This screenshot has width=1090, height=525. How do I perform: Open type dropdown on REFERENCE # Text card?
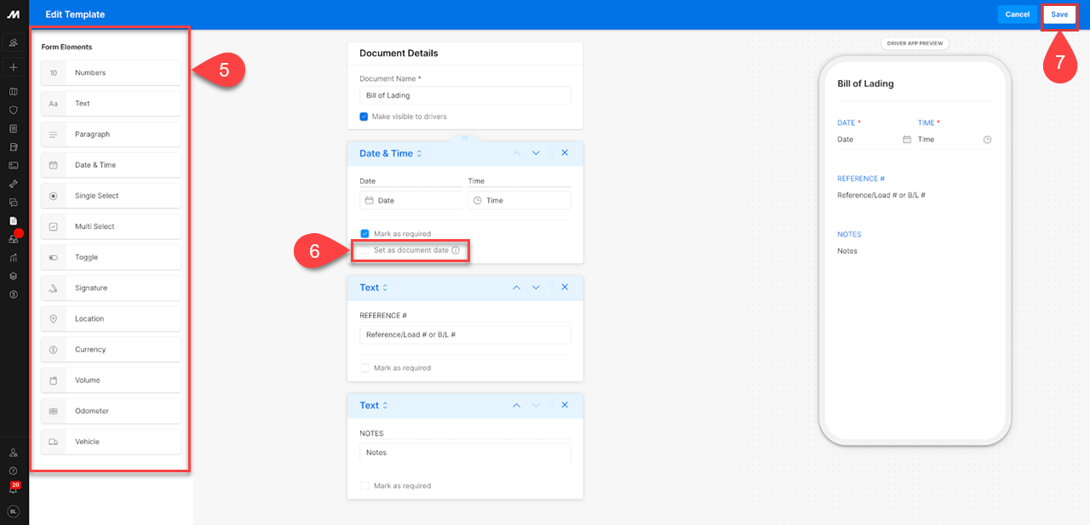374,288
